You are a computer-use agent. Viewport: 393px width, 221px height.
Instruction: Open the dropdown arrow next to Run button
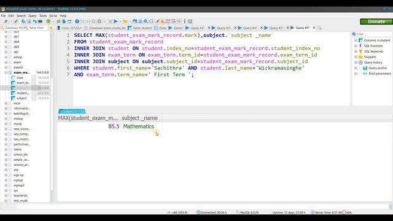[120, 21]
